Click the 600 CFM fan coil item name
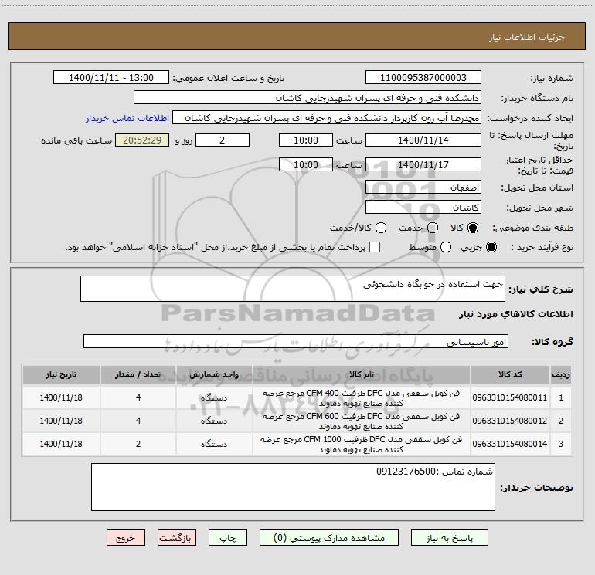The image size is (595, 575). coord(362,421)
